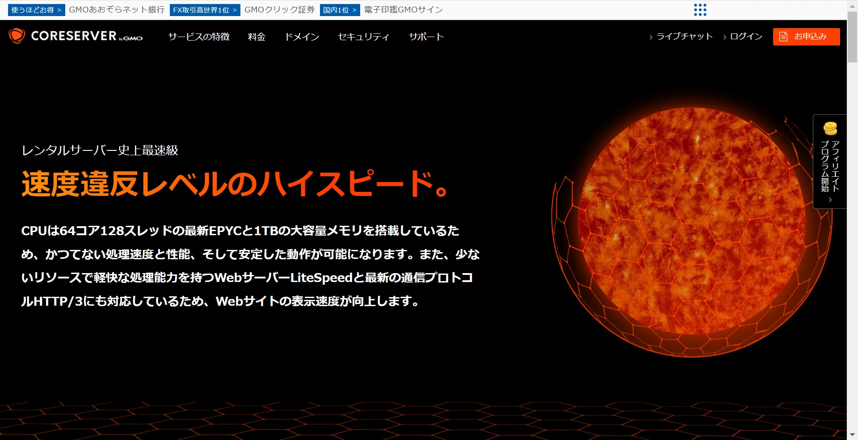Open 料金 menu

pos(257,37)
